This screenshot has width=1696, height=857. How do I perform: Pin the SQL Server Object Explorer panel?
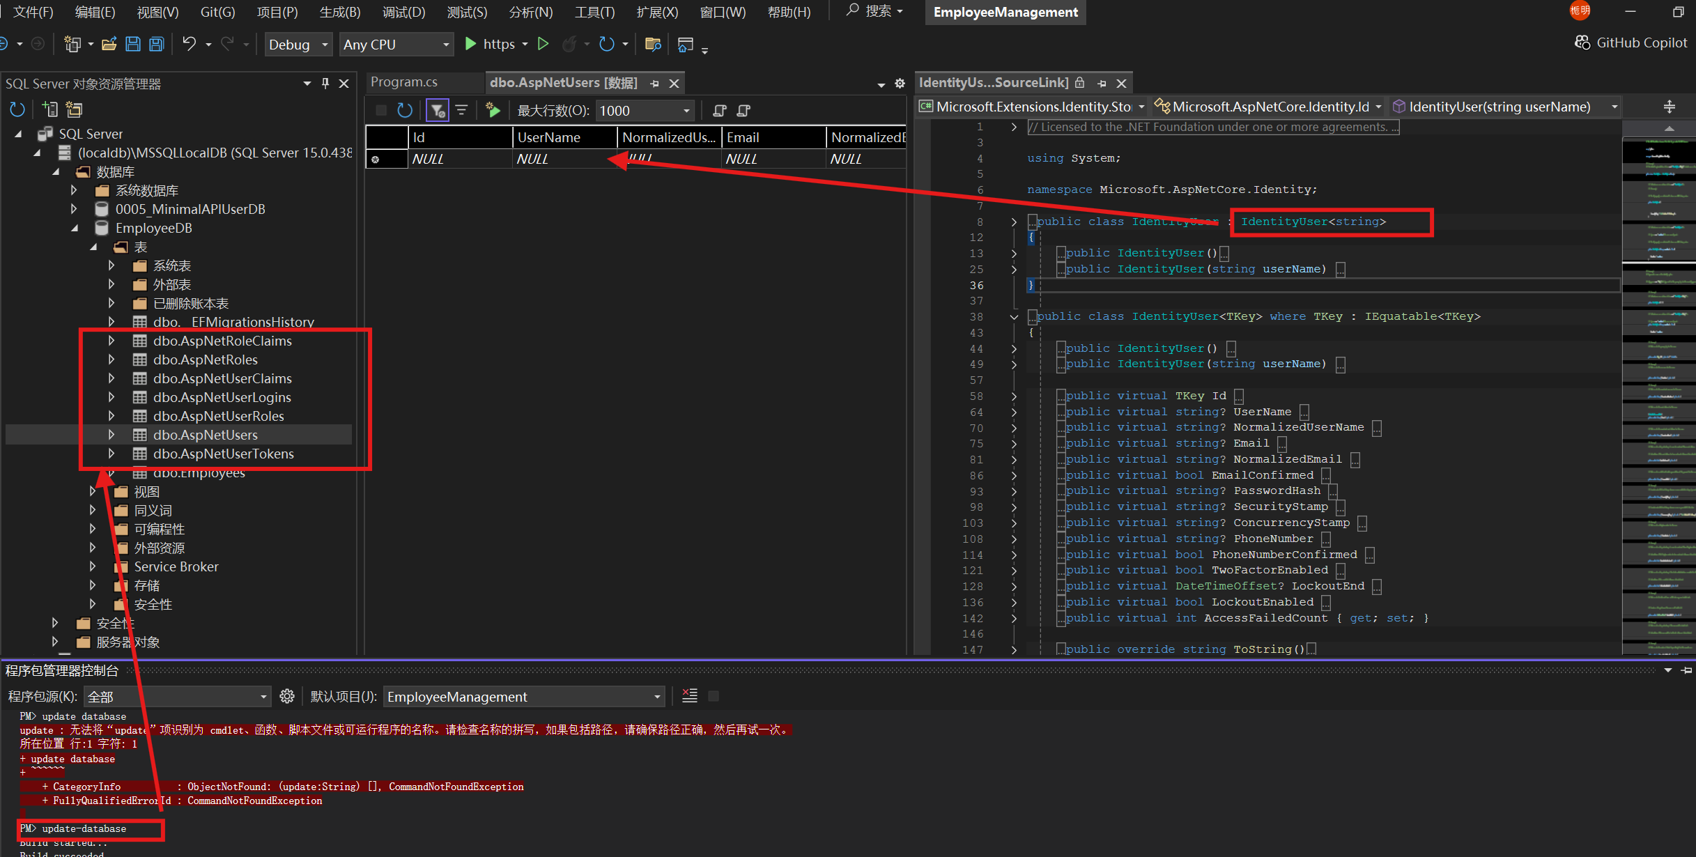point(325,84)
